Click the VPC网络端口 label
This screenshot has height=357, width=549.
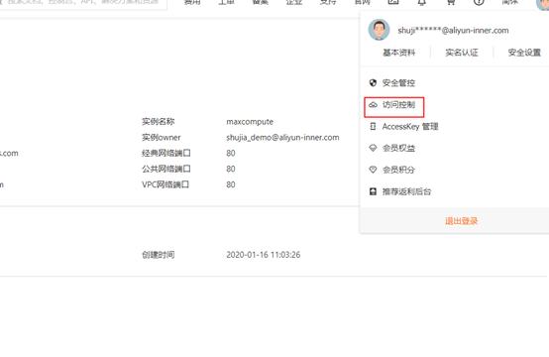coord(165,184)
